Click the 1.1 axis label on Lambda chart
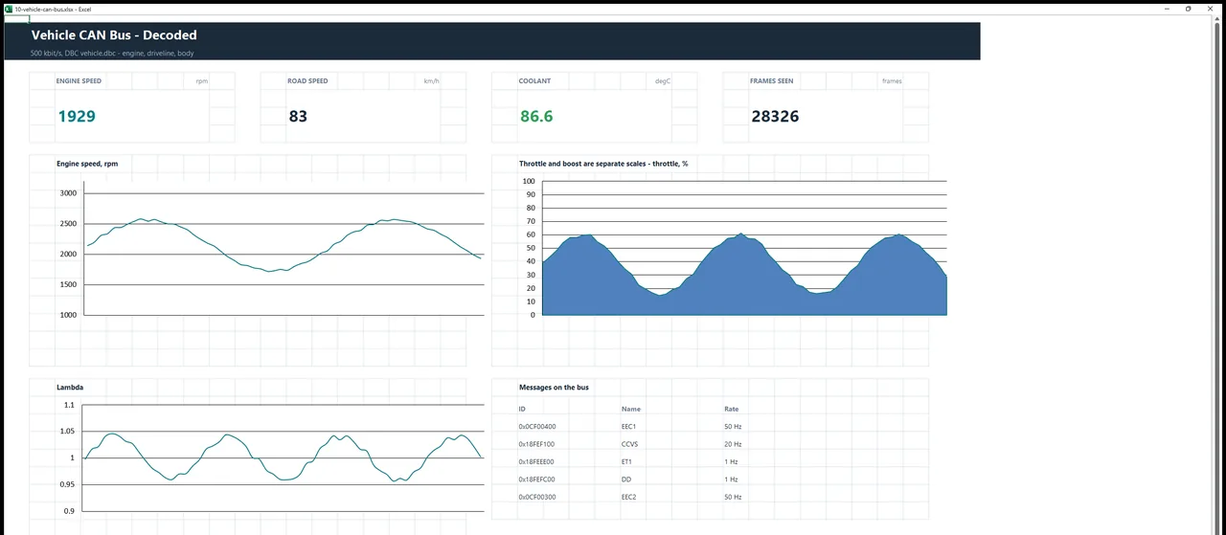 pos(69,405)
